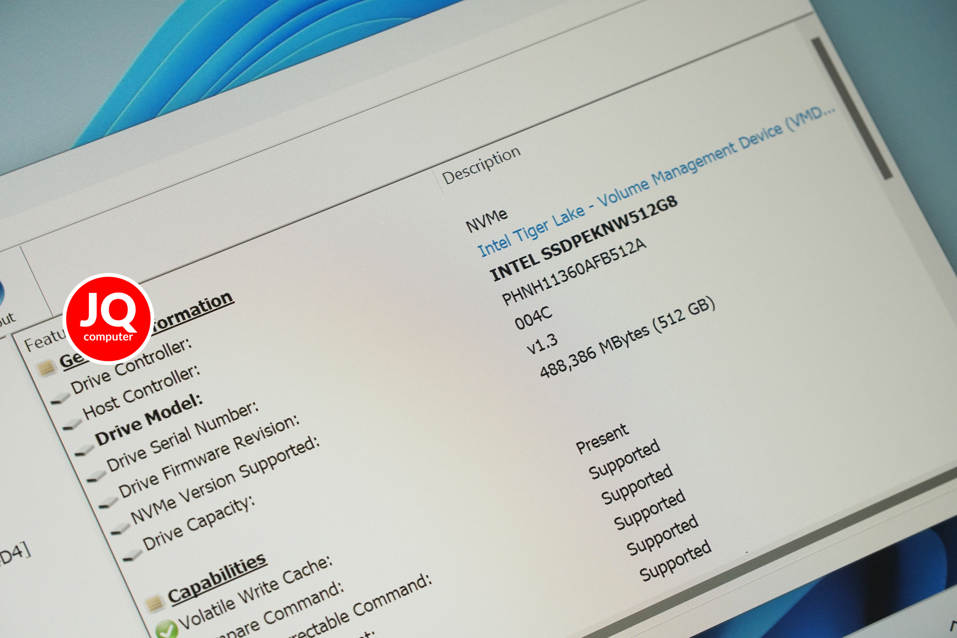Click the 004C firmware revision value
Screen dimensions: 957x638
click(x=533, y=318)
